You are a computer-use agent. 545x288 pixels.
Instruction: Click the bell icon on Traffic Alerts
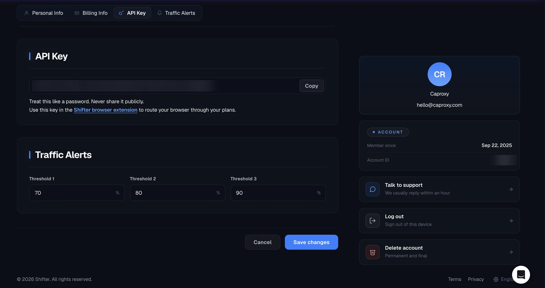click(x=160, y=13)
